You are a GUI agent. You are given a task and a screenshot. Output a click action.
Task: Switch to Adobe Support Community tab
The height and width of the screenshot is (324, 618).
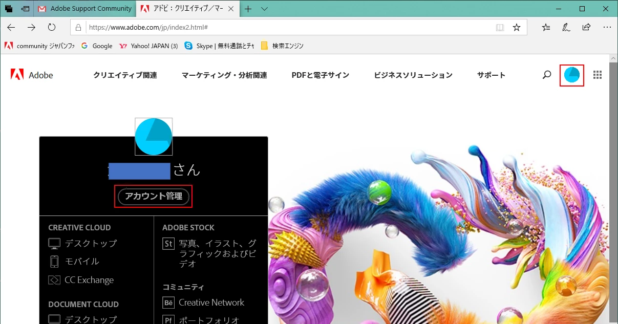(85, 9)
